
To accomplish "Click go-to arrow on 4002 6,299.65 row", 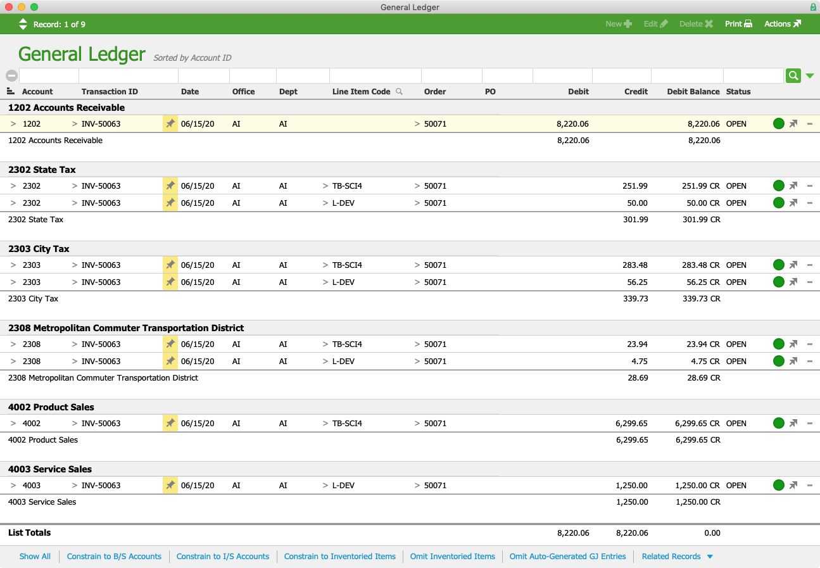I will coord(793,424).
